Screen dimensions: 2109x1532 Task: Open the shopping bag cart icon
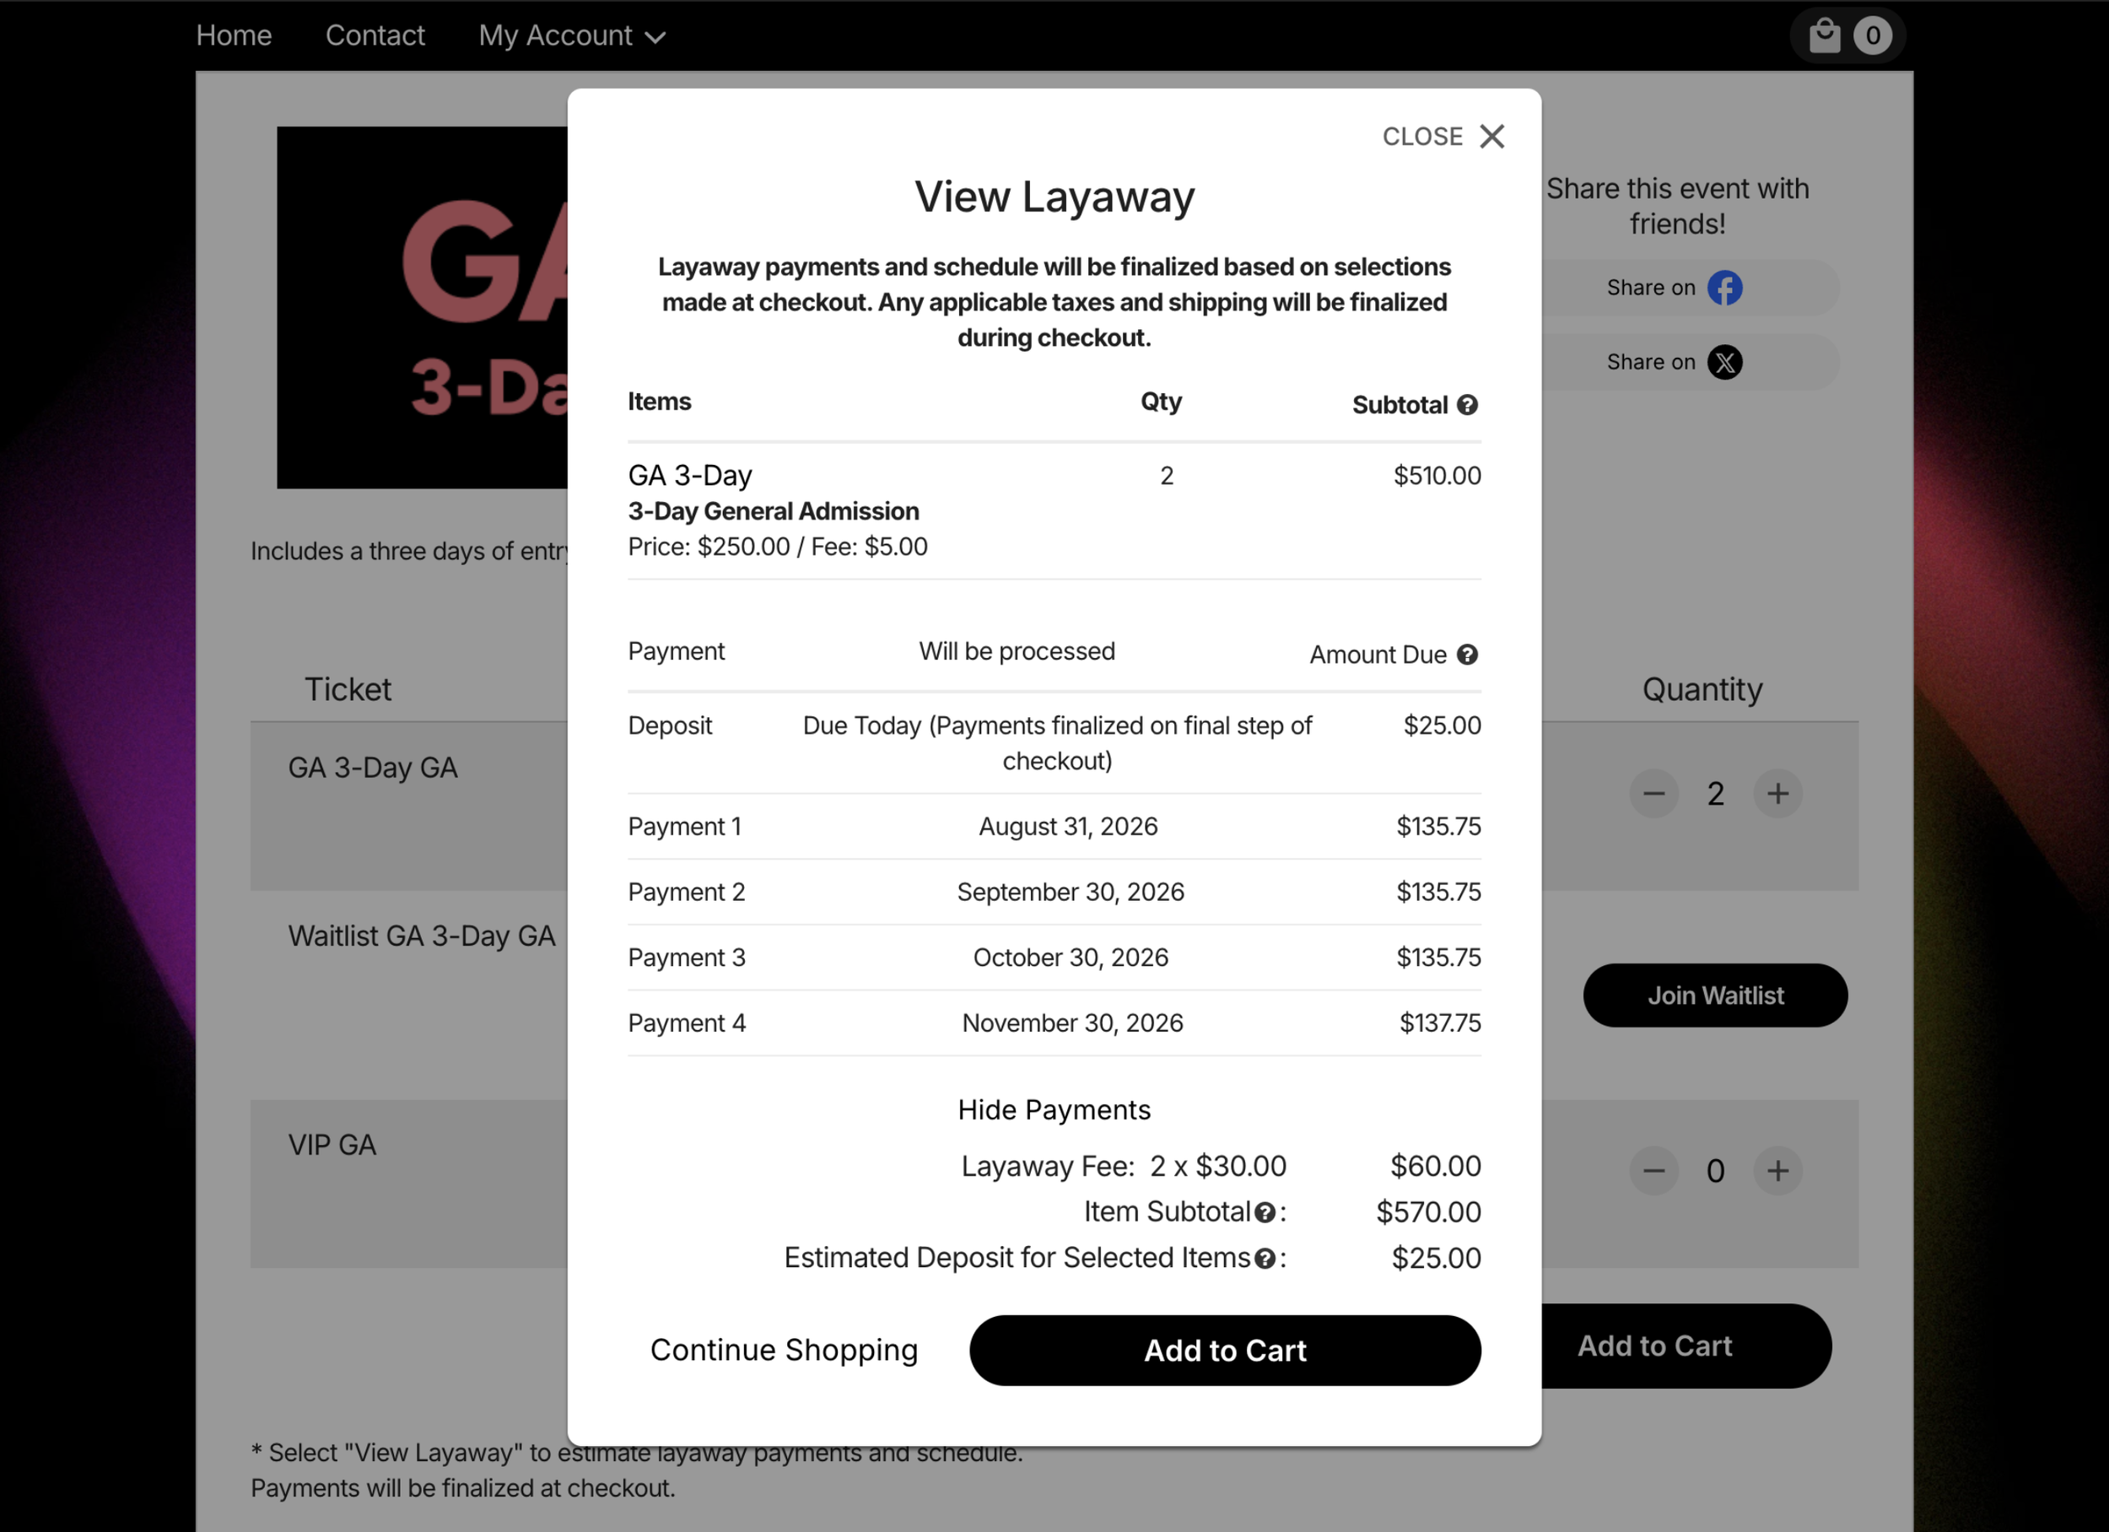[x=1825, y=35]
